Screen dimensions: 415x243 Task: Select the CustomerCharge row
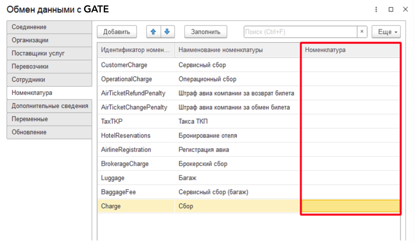124,65
